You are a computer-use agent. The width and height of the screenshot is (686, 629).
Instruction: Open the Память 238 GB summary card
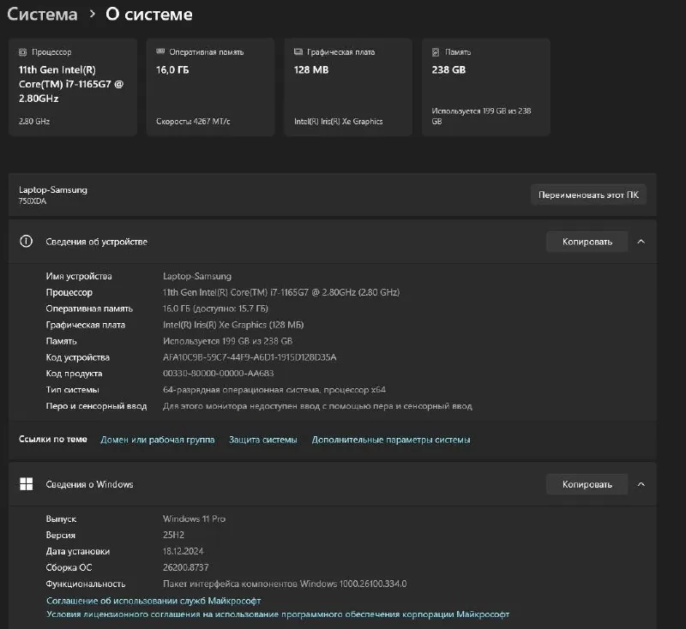(x=486, y=87)
